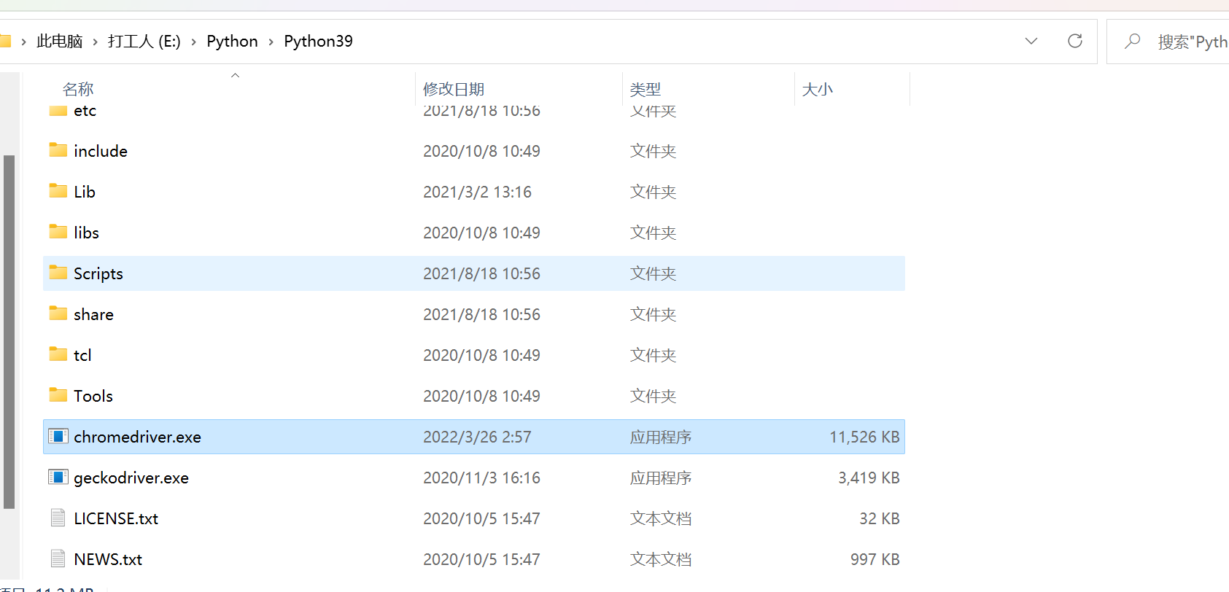Click date 2020/11/3 16:16 of geckodriver.exe
The height and width of the screenshot is (592, 1229).
[x=481, y=478]
